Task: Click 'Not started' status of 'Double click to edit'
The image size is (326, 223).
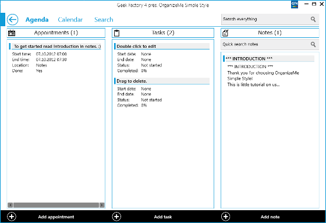Action: (x=151, y=65)
